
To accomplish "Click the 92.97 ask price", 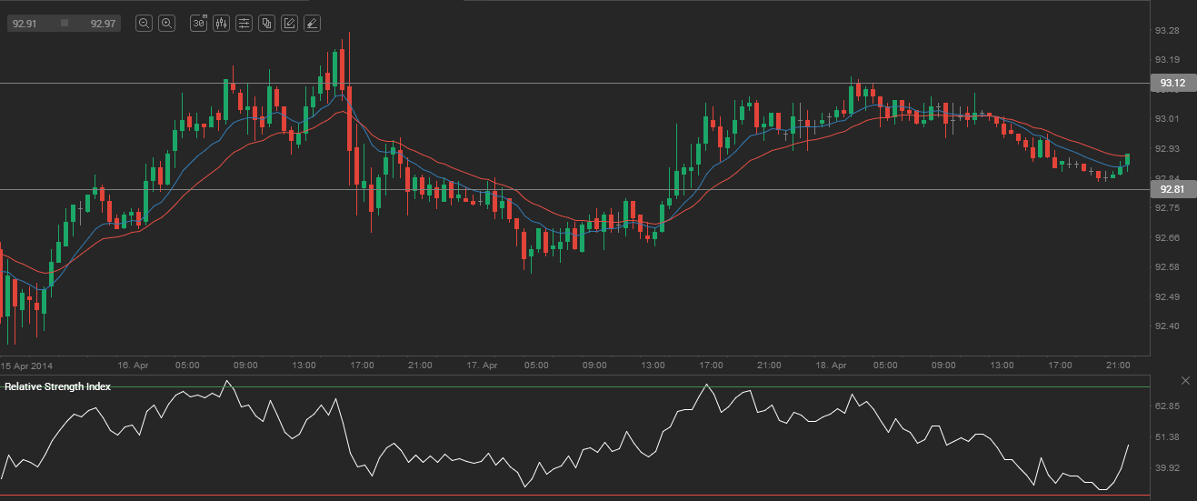I will click(x=103, y=24).
